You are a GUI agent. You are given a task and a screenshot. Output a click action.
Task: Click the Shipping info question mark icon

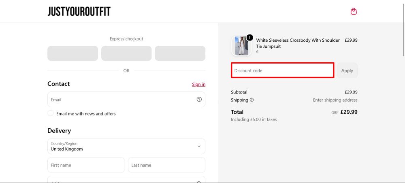click(252, 100)
